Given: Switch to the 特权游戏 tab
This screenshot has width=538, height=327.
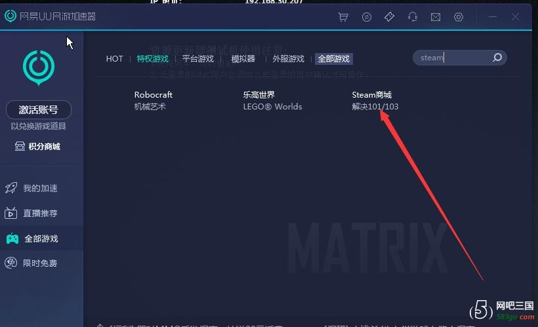Looking at the screenshot, I should 153,58.
